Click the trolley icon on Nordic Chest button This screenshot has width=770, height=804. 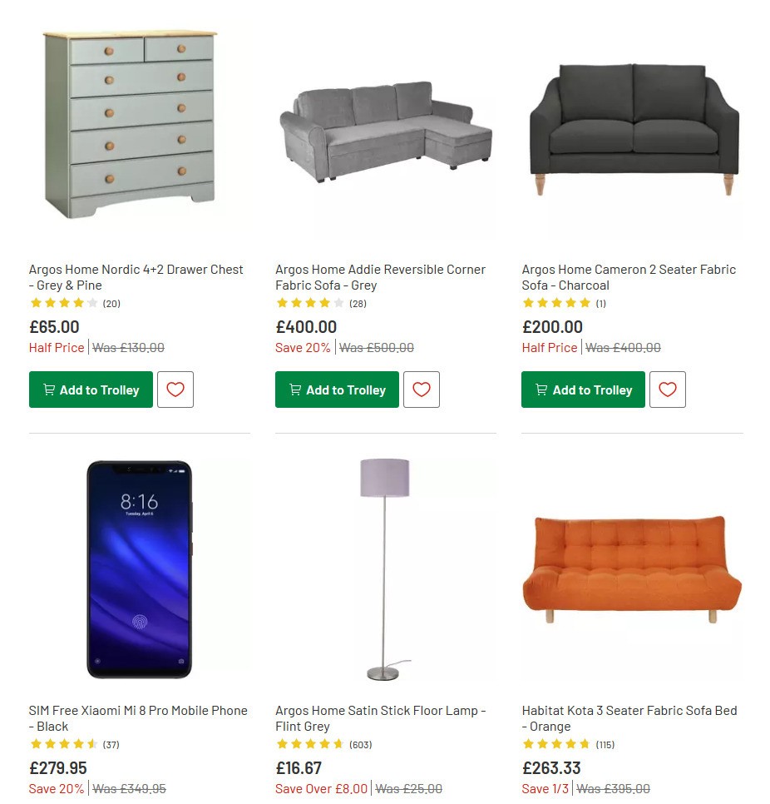tap(49, 389)
